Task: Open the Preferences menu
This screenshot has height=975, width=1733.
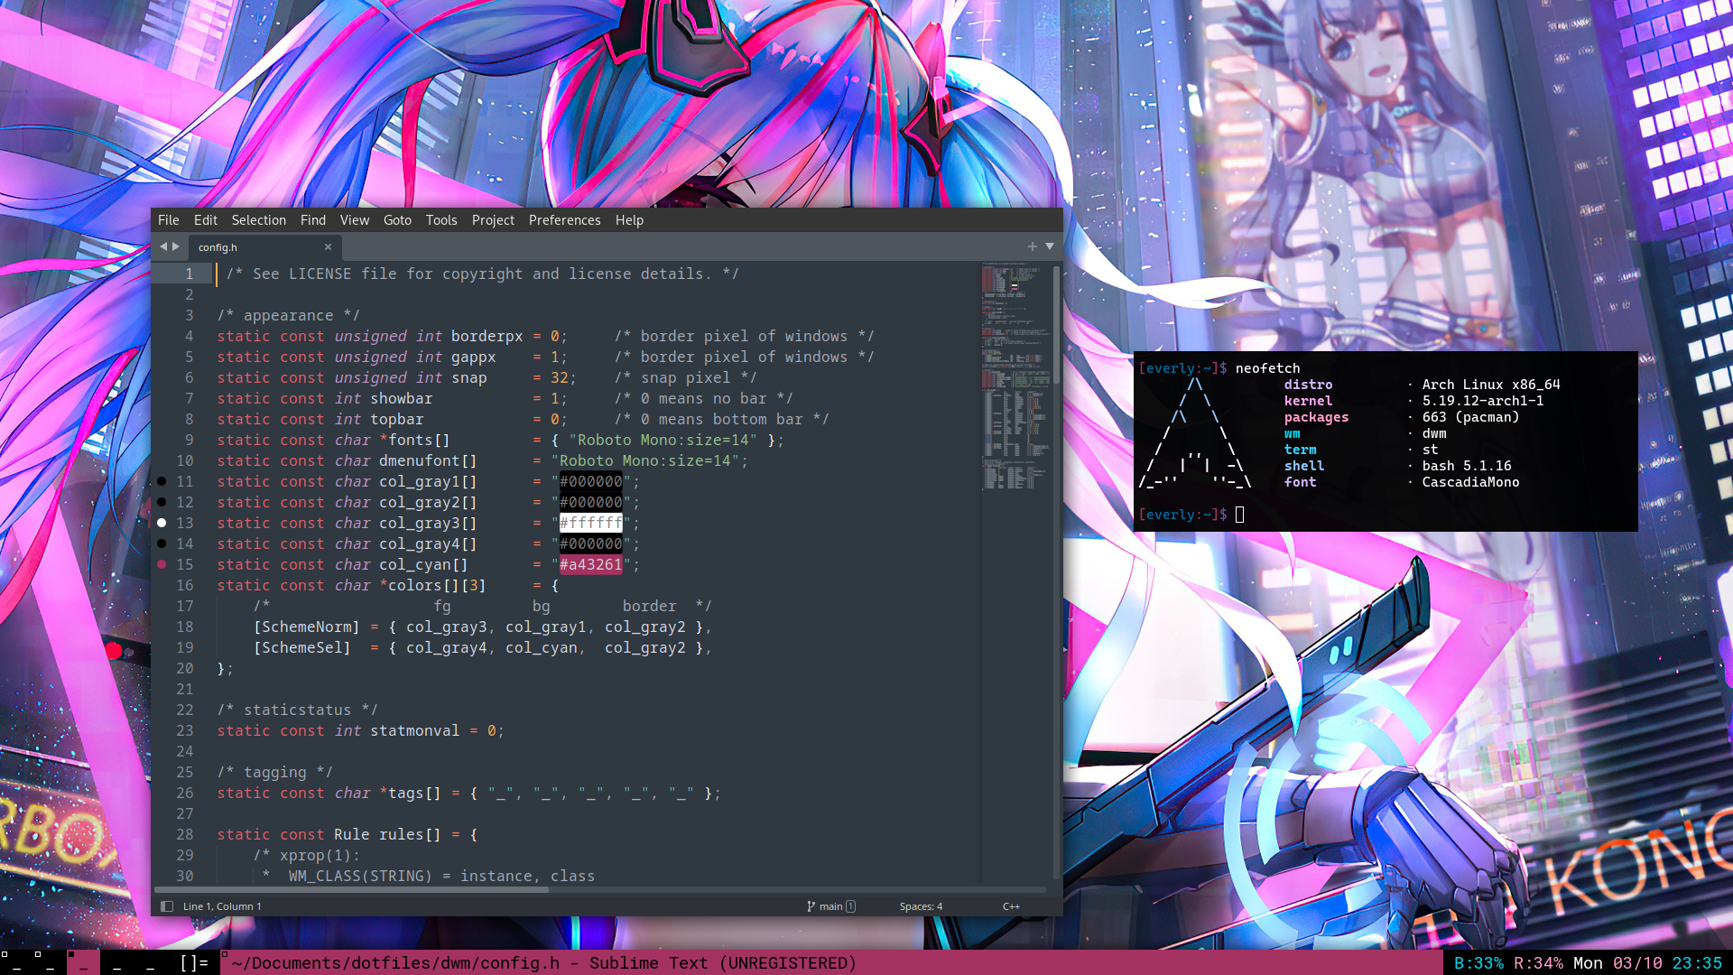Action: [564, 220]
